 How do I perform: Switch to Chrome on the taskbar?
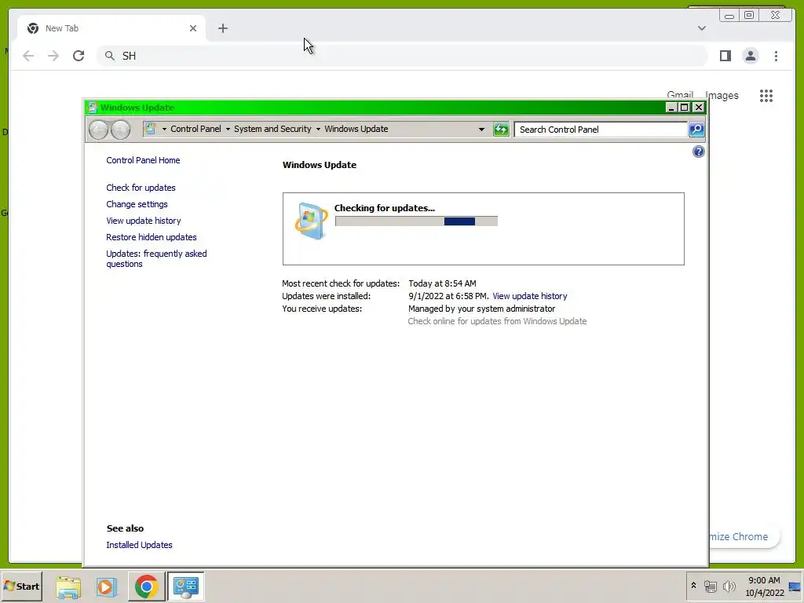coord(147,587)
